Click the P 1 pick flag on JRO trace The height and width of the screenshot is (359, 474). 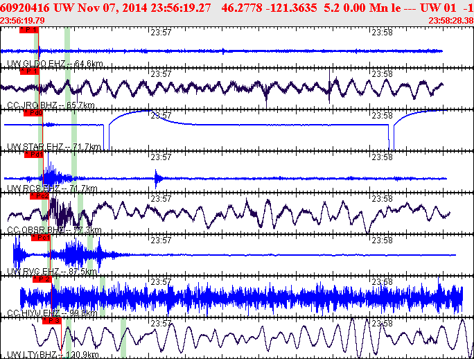pos(30,71)
